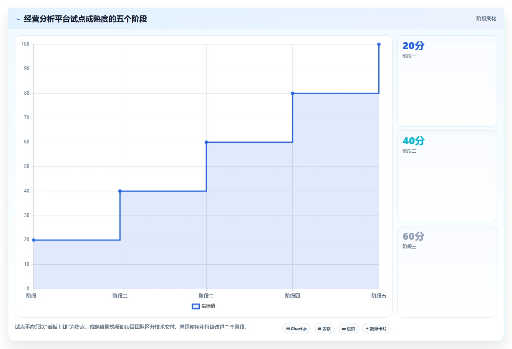Click the 指标值 legend label text
Viewport: 512px width, 349px height.
[209, 306]
